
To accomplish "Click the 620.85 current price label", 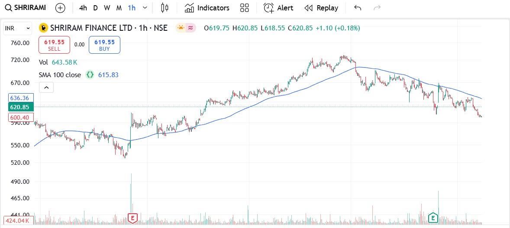I will pyautogui.click(x=20, y=107).
